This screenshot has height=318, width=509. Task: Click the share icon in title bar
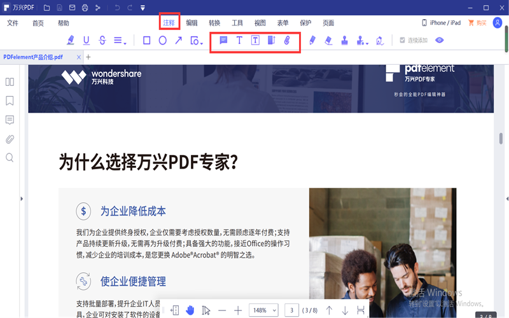(x=98, y=8)
